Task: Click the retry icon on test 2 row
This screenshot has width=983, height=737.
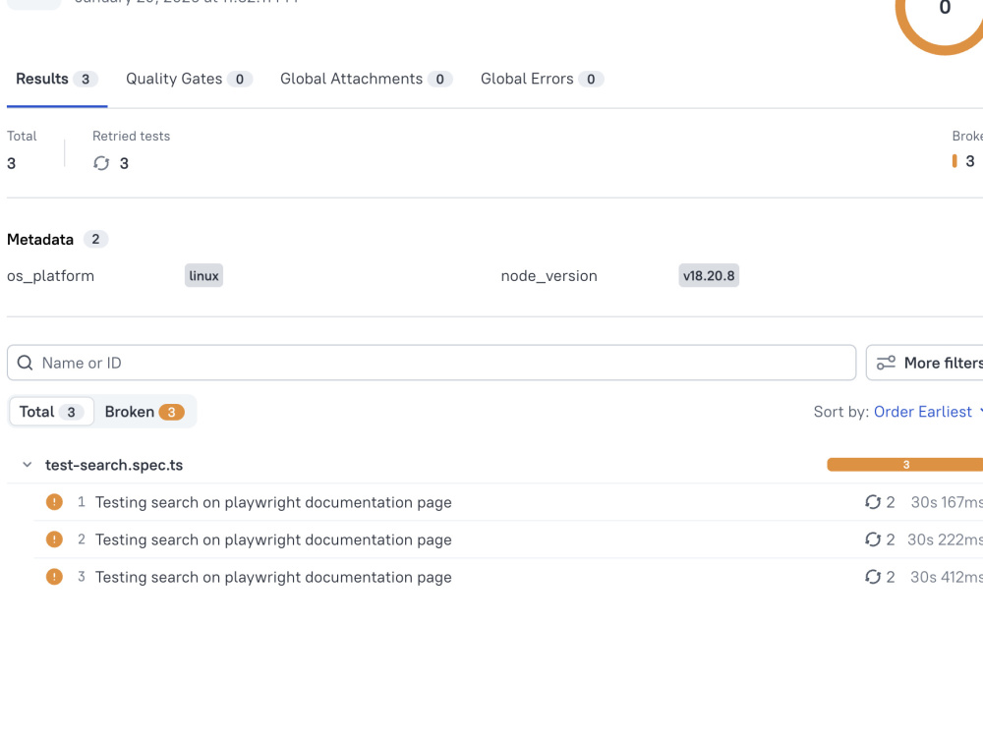Action: 873,539
